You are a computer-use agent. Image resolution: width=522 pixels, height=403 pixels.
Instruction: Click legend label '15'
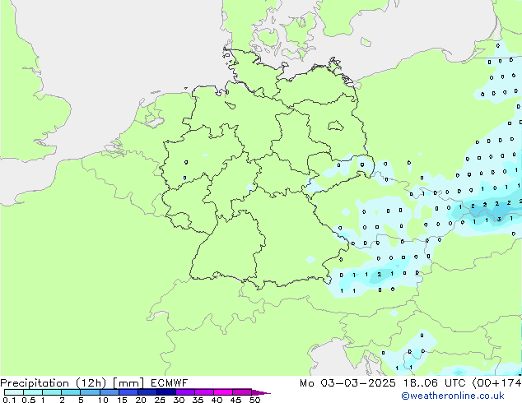122,400
